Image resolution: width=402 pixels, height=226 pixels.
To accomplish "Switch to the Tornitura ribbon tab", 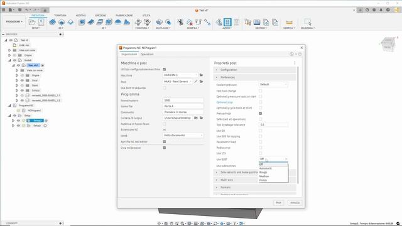I will click(60, 15).
